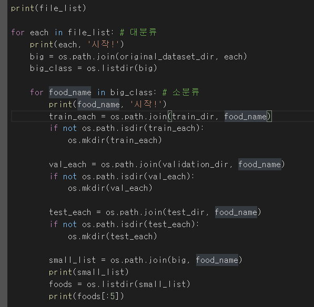Click 'validation_dir' argument text
Viewport: 314px width, 307px height.
(x=195, y=165)
